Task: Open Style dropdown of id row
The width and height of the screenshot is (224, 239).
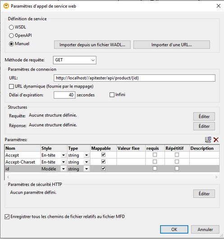Action: coord(64,169)
